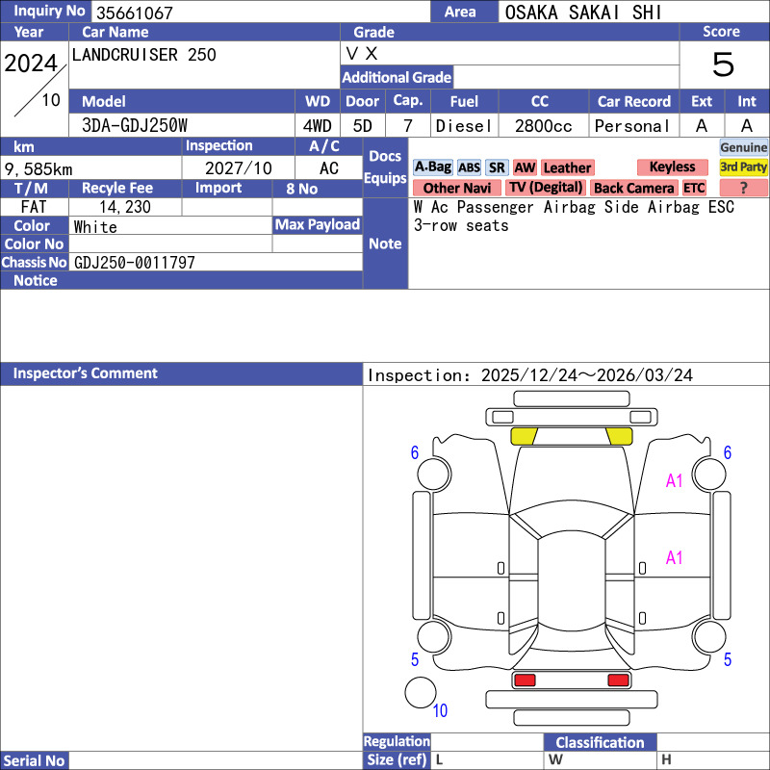
Task: Toggle the Leather equipment badge
Action: [x=567, y=167]
